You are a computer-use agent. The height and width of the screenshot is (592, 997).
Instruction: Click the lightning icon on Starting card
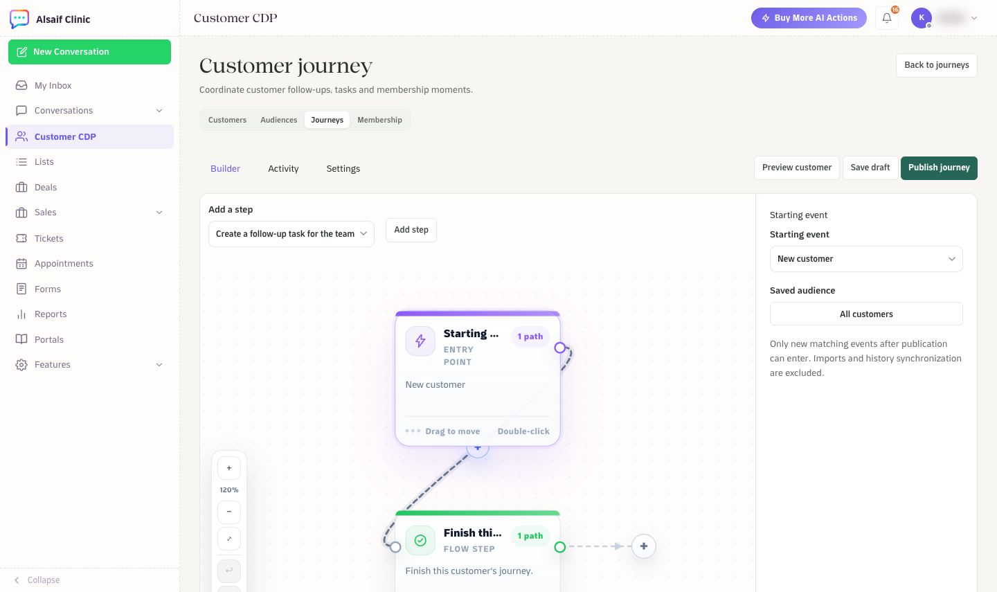click(420, 341)
